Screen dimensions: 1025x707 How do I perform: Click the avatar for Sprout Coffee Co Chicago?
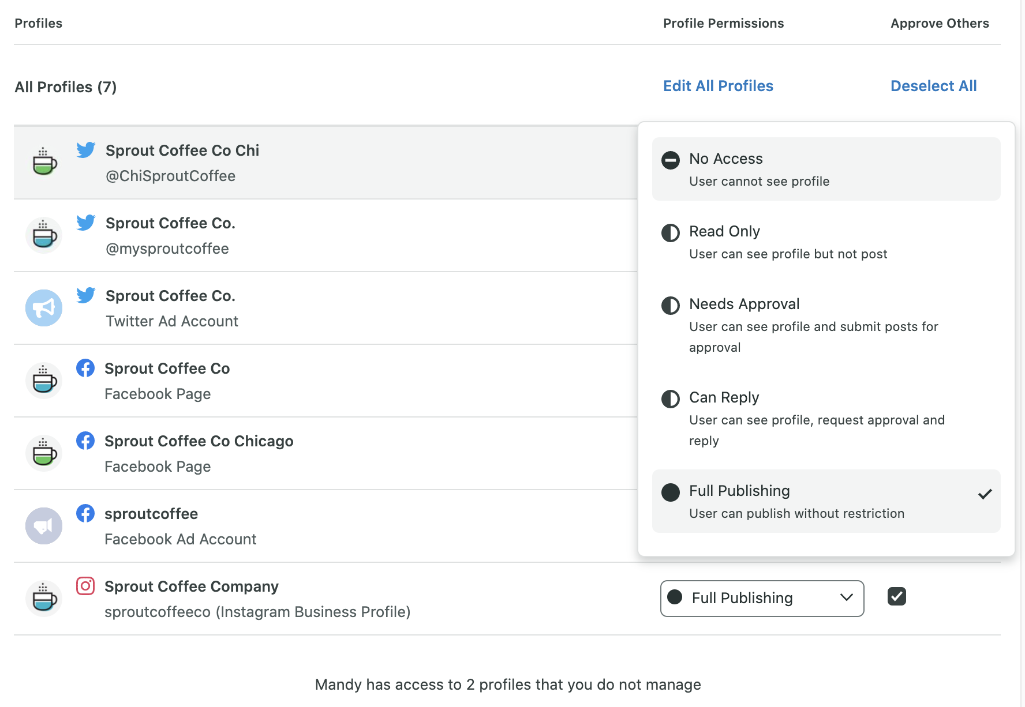[x=44, y=453]
